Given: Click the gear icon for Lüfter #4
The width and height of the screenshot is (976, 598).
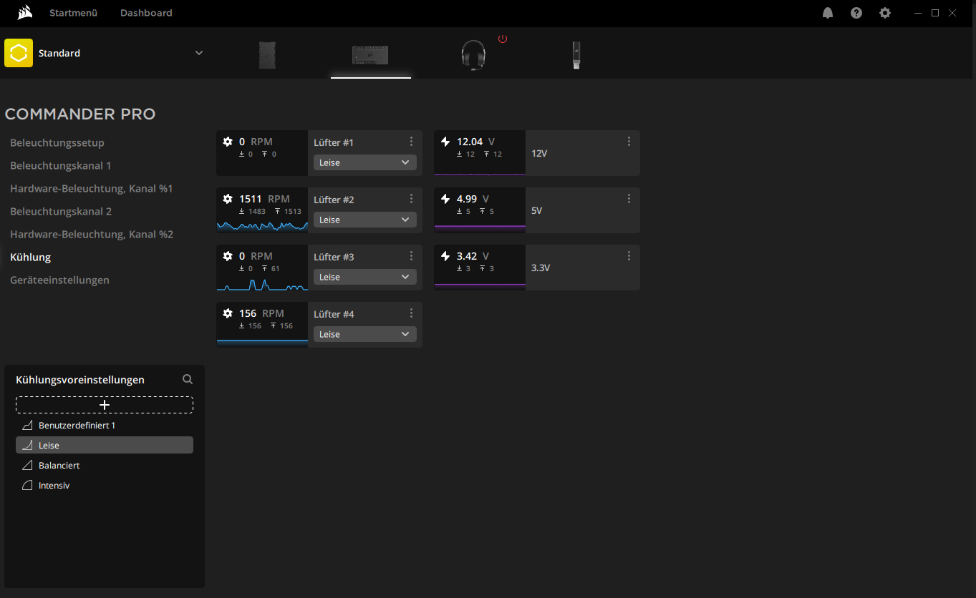Looking at the screenshot, I should (228, 313).
